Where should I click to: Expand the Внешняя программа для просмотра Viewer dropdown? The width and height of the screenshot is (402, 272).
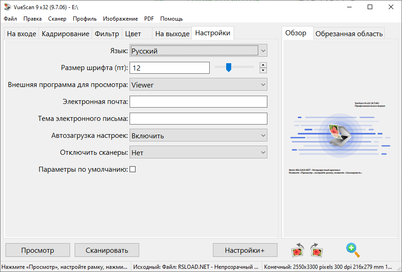(198, 85)
